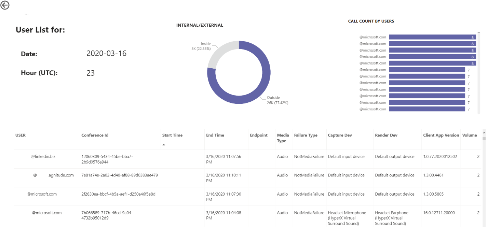
Task: Select End Time 3/16/2020 11:07:30 PM
Action: coord(224,197)
